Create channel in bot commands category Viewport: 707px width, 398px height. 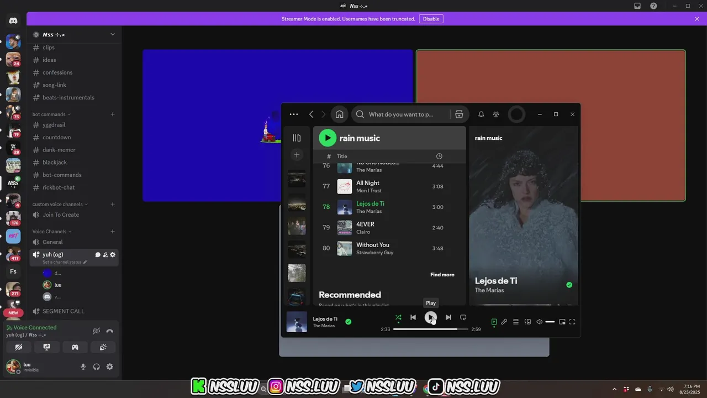tap(113, 114)
